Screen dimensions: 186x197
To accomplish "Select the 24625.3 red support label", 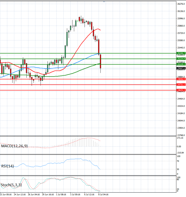I will point(181,90).
